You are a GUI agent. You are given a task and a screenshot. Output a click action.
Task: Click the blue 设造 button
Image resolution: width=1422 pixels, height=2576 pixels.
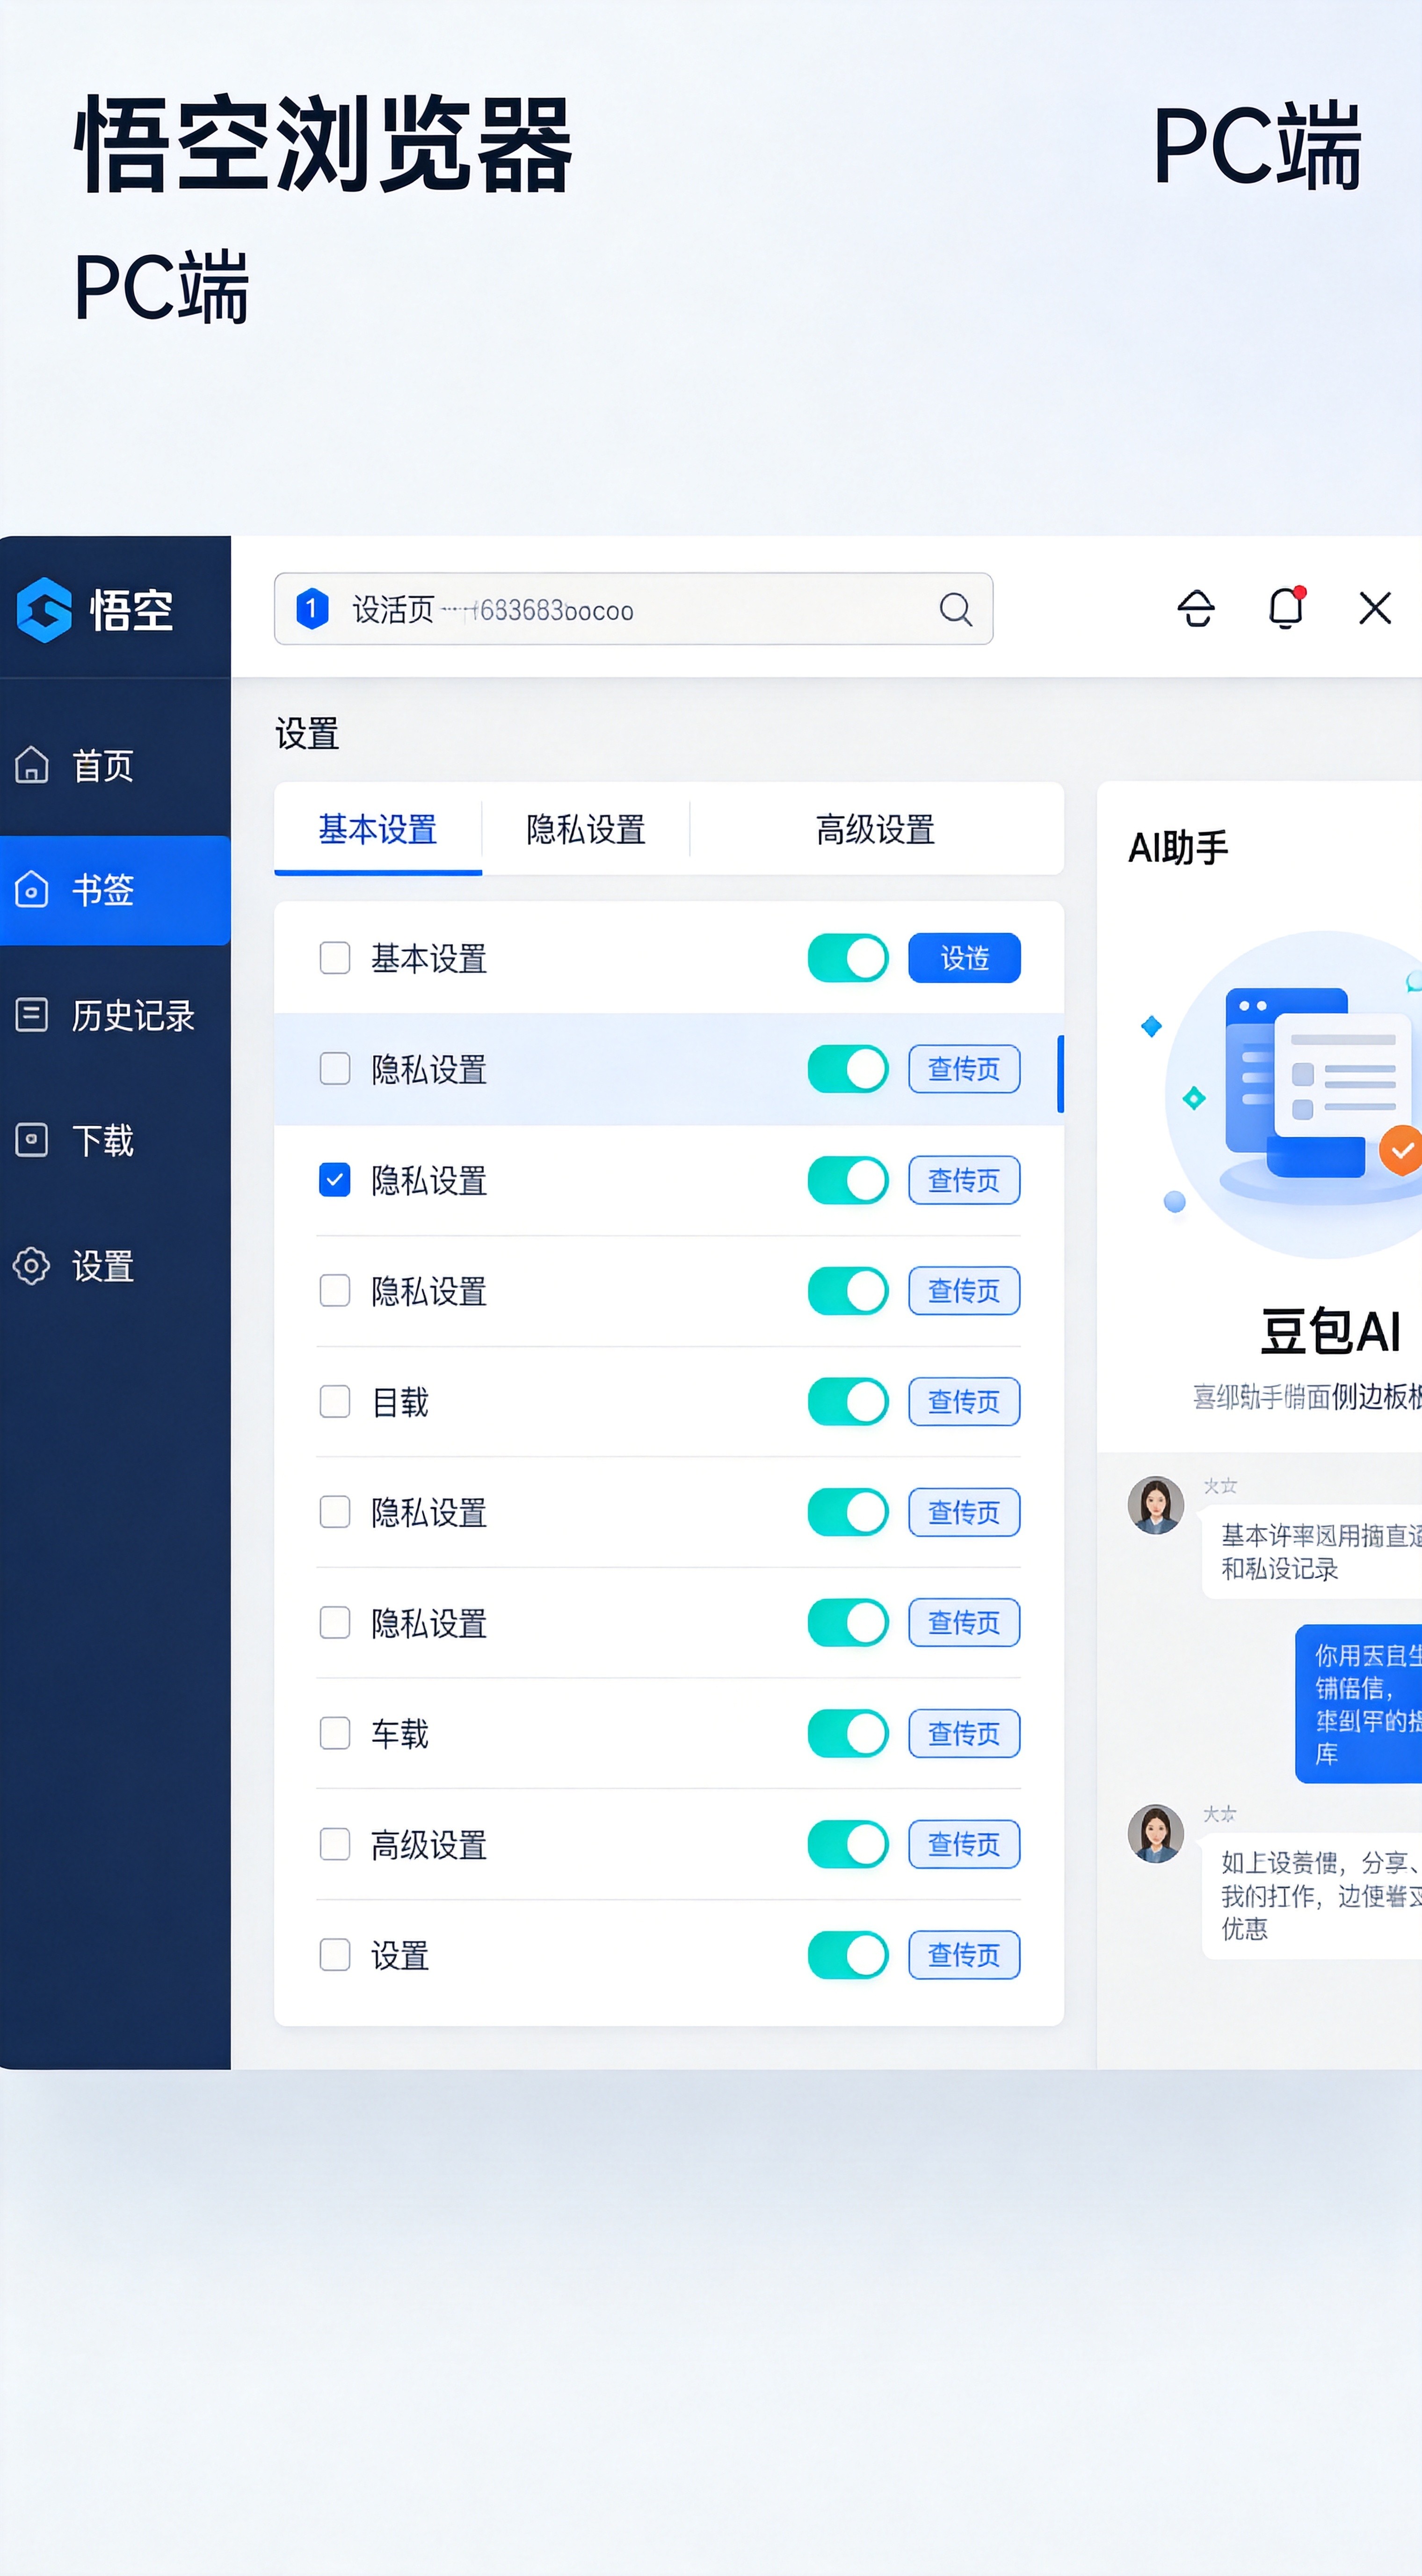click(965, 958)
